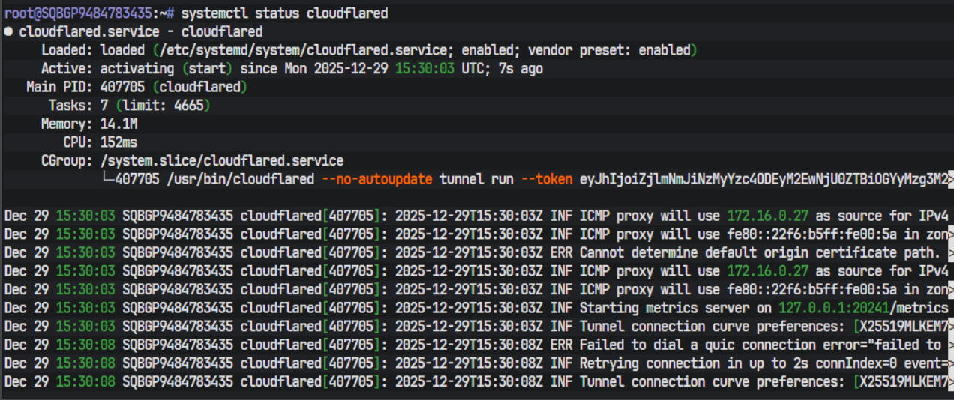Click the hostname in the origin certificate error line

(x=178, y=252)
